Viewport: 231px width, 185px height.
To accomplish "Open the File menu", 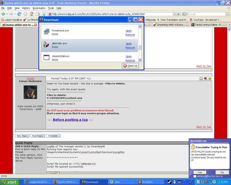I will 3,8.
